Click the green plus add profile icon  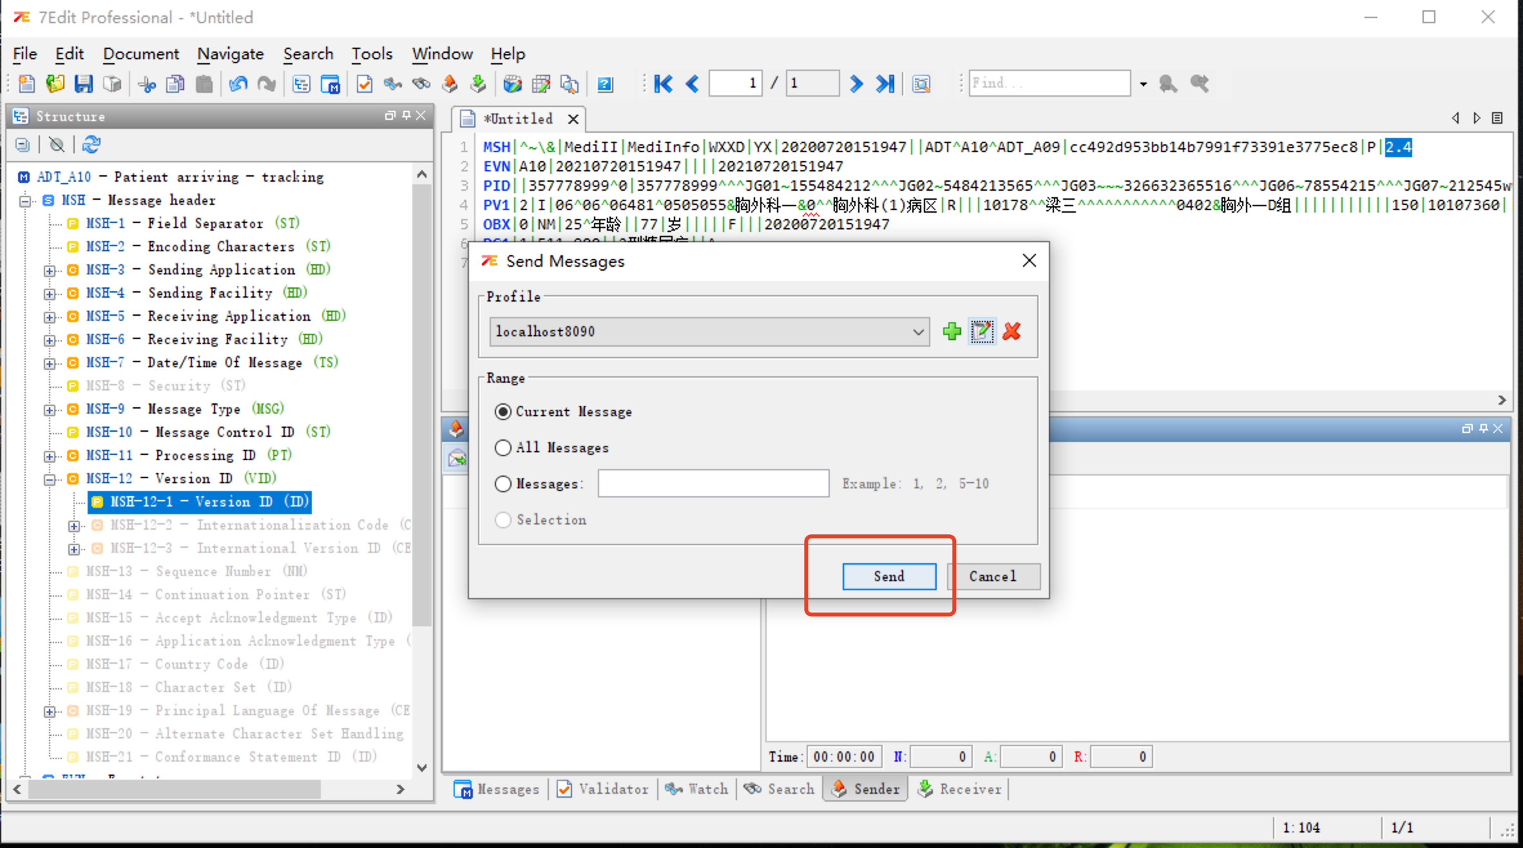coord(952,331)
